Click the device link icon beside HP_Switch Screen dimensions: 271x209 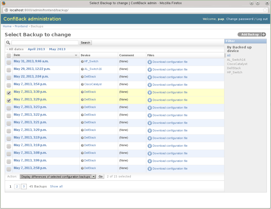pos(82,61)
